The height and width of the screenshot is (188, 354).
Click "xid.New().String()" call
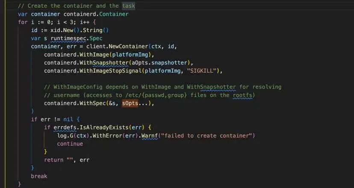click(80, 30)
